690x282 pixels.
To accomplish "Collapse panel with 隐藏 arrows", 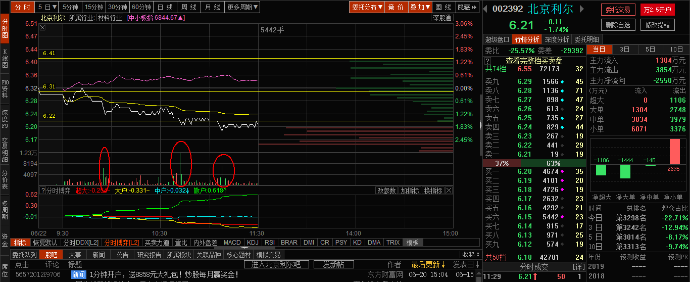I will tap(468, 7).
